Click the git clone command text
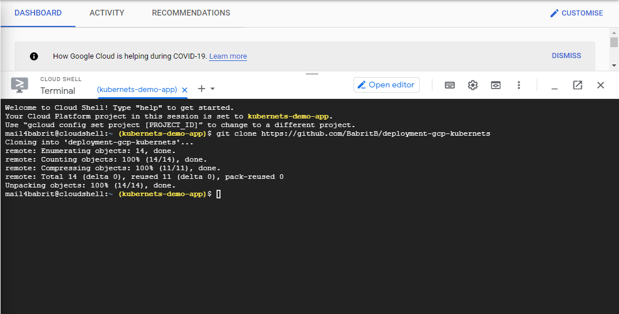Screen dimensions: 619x314 (354, 134)
